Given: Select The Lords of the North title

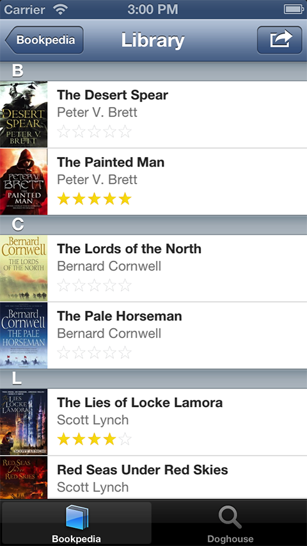Looking at the screenshot, I should 129,249.
